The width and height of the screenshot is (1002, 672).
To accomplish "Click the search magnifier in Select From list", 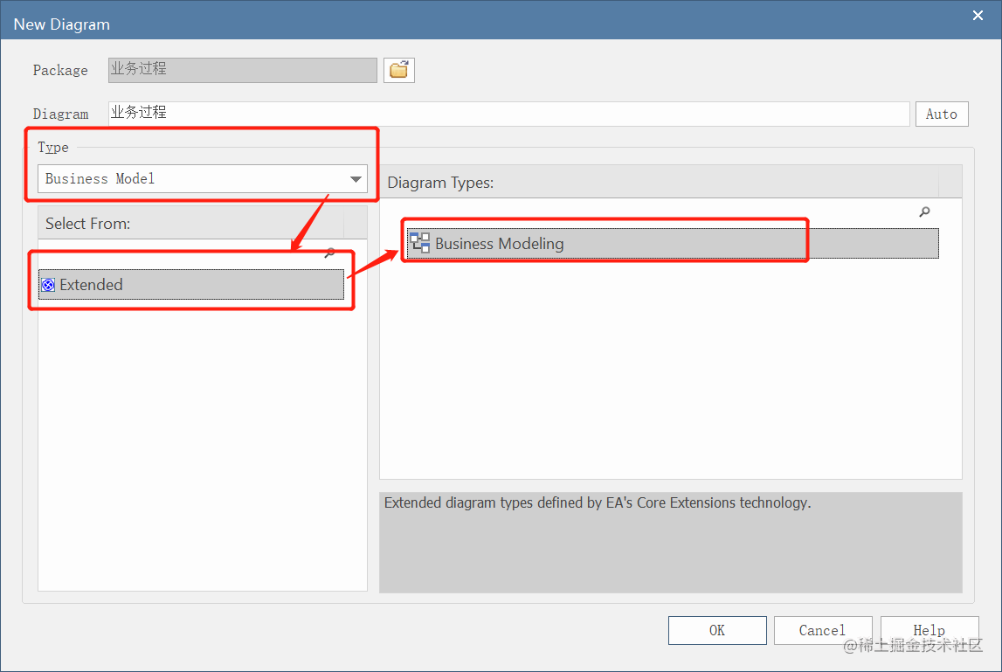I will [329, 253].
